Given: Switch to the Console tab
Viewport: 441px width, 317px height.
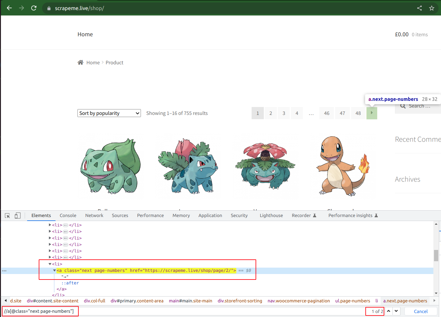Looking at the screenshot, I should pos(68,215).
